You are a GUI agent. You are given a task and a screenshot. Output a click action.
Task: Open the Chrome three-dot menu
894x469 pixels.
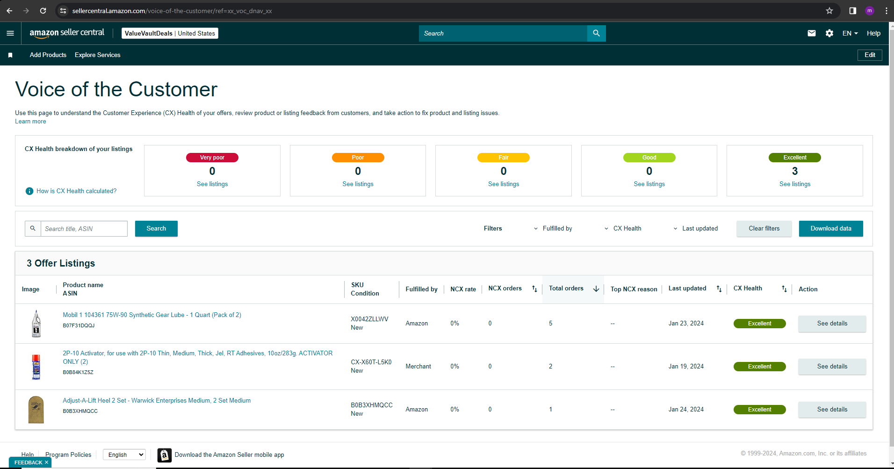coord(887,11)
